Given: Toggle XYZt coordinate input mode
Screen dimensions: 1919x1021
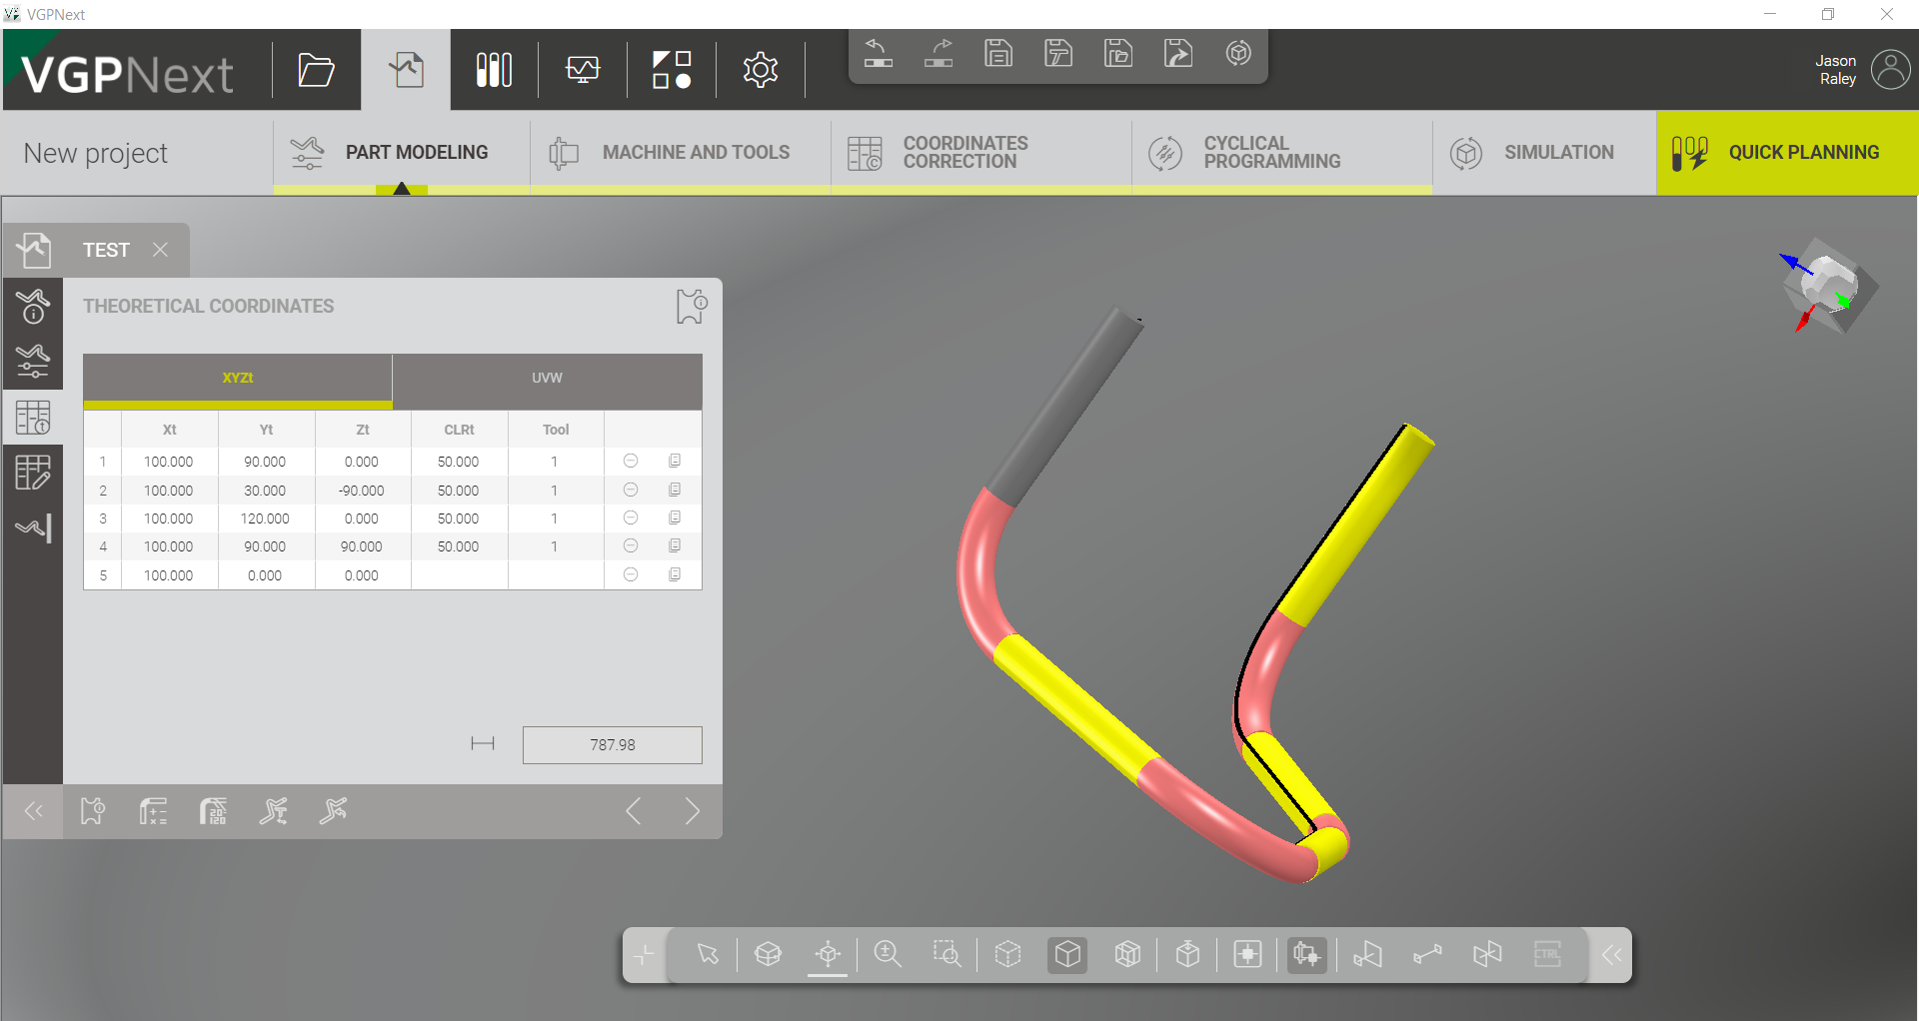Looking at the screenshot, I should click(237, 379).
